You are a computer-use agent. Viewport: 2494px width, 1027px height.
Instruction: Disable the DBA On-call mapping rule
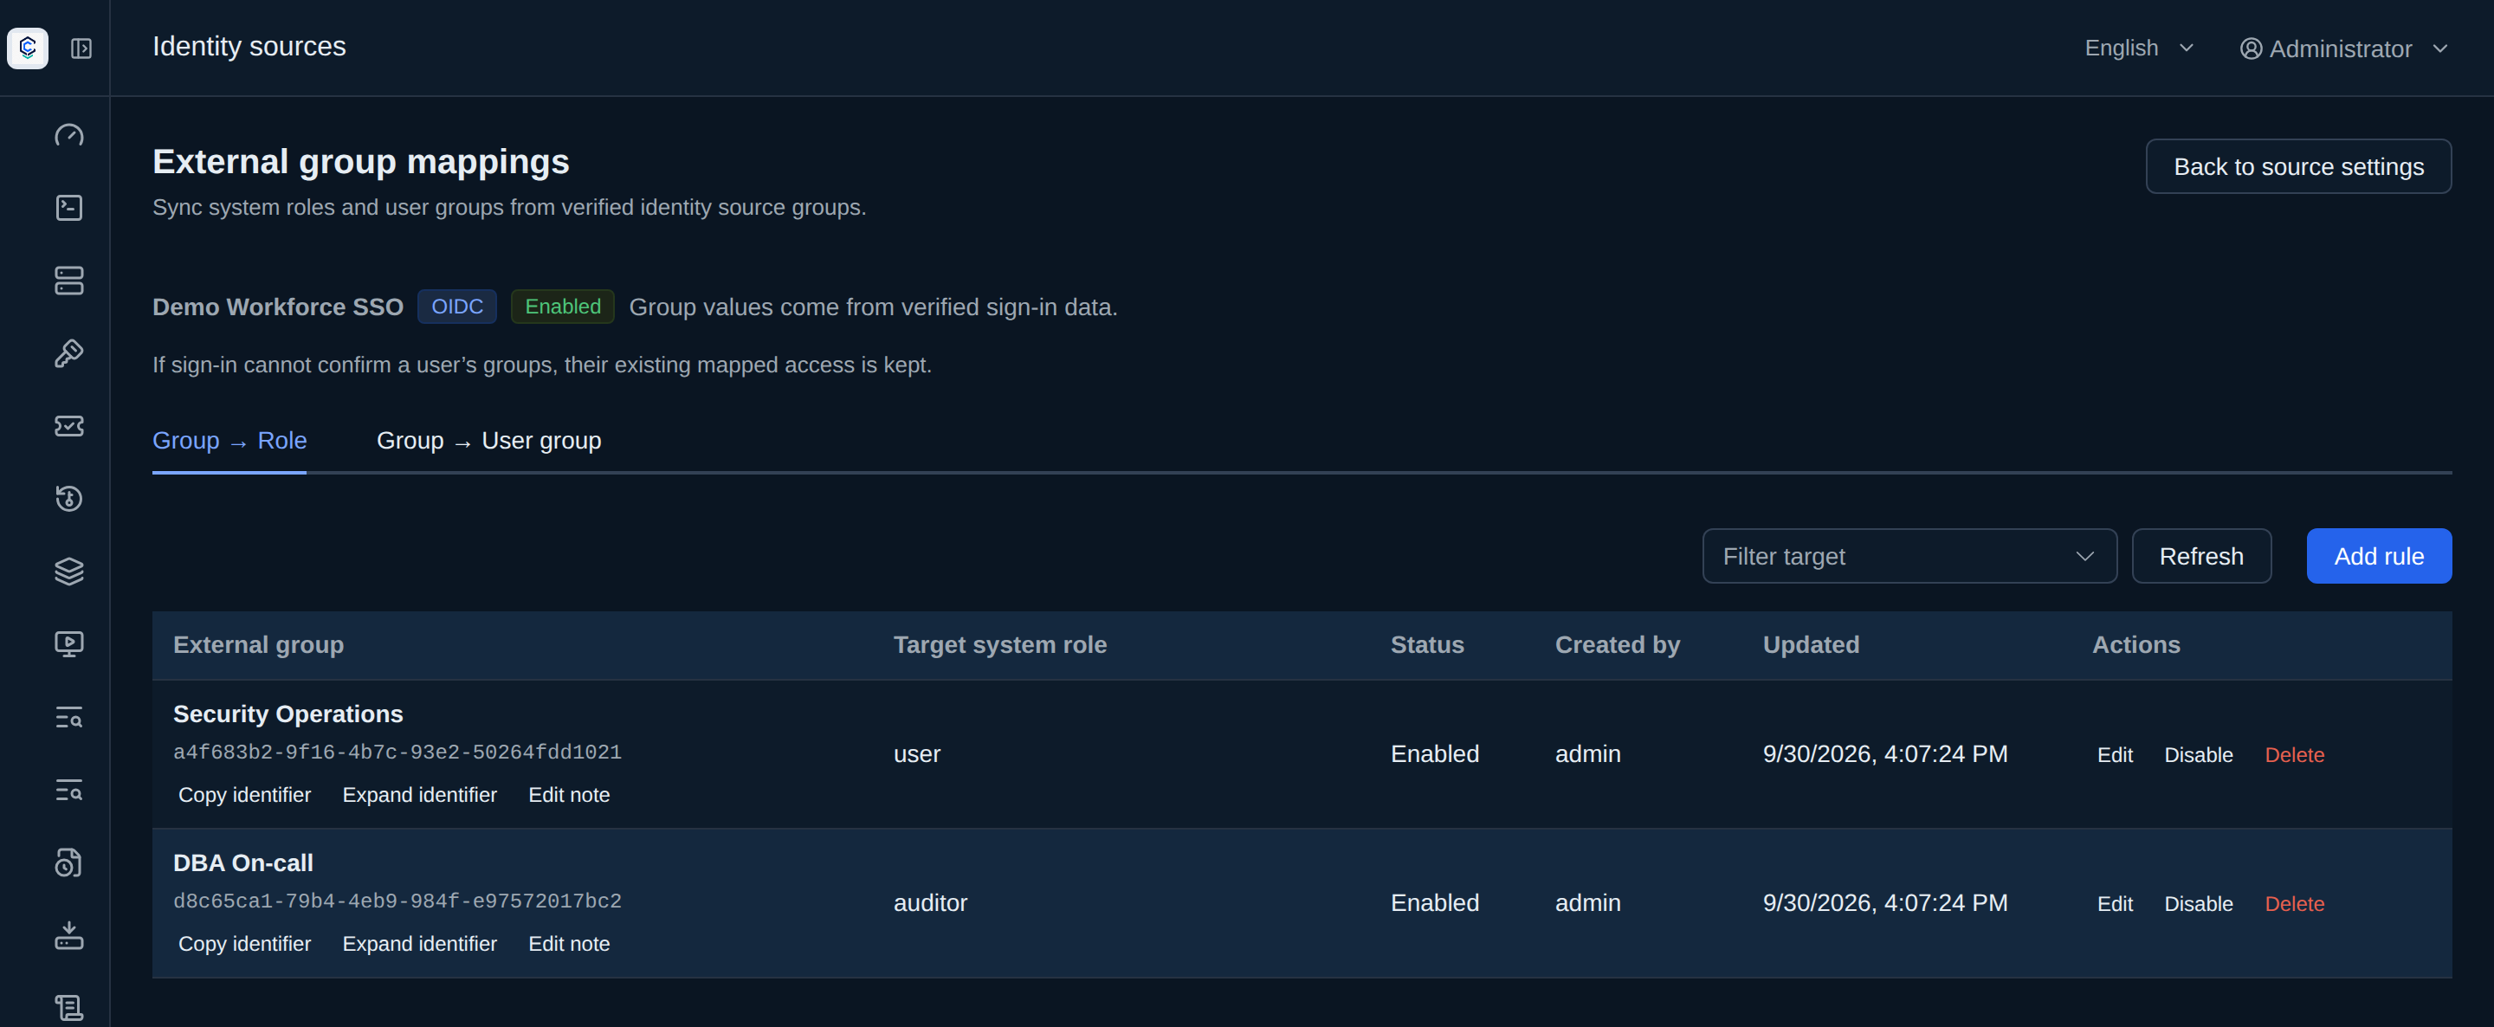click(x=2198, y=904)
